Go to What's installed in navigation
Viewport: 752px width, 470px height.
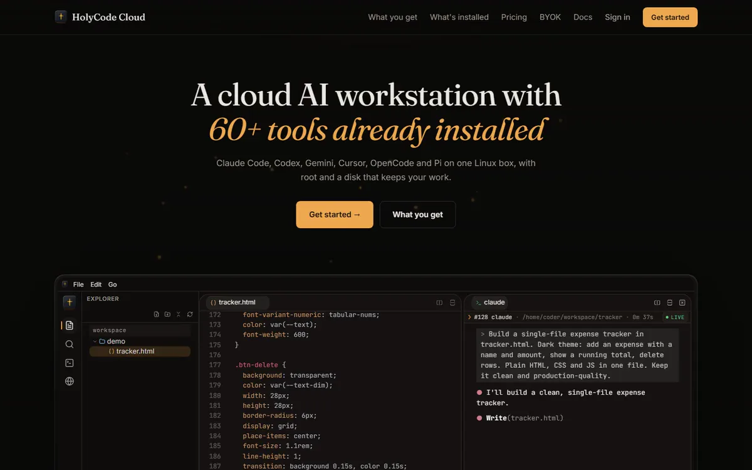click(x=459, y=18)
